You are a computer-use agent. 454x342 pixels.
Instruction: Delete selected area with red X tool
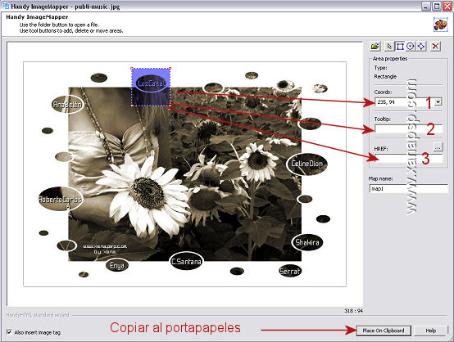coord(435,47)
